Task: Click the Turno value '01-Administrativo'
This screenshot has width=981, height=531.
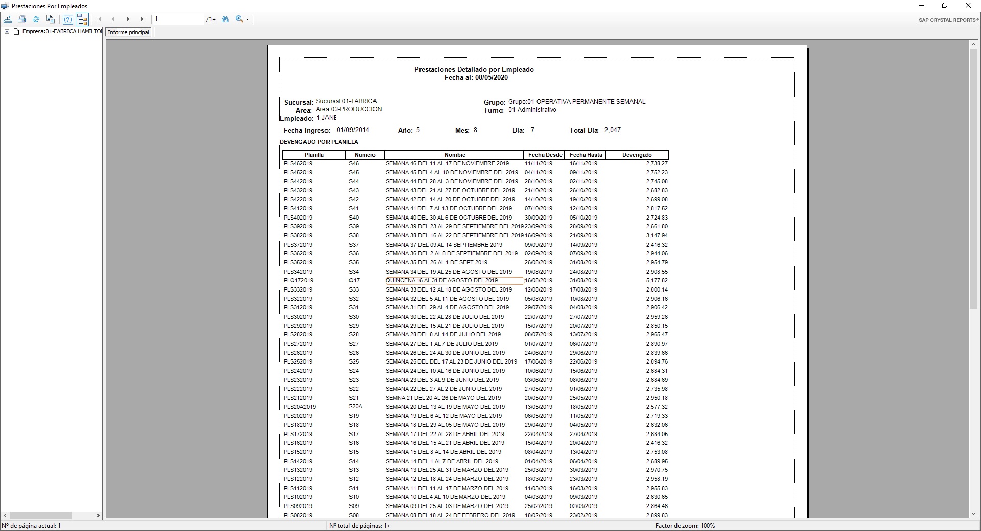Action: click(532, 110)
